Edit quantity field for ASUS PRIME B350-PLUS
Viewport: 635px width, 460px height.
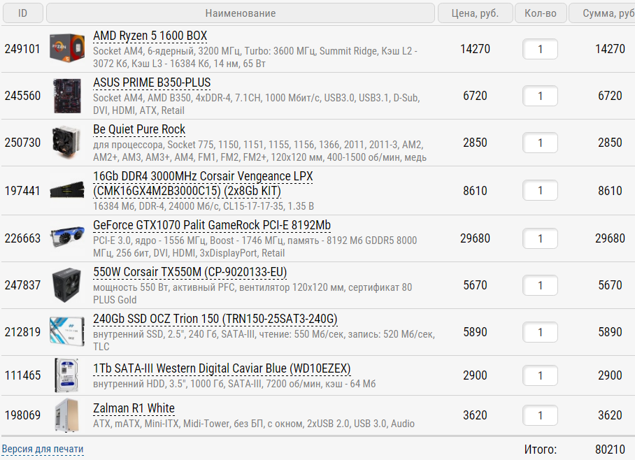540,96
